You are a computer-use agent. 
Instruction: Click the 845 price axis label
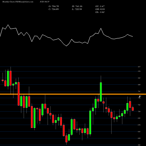(139, 78)
